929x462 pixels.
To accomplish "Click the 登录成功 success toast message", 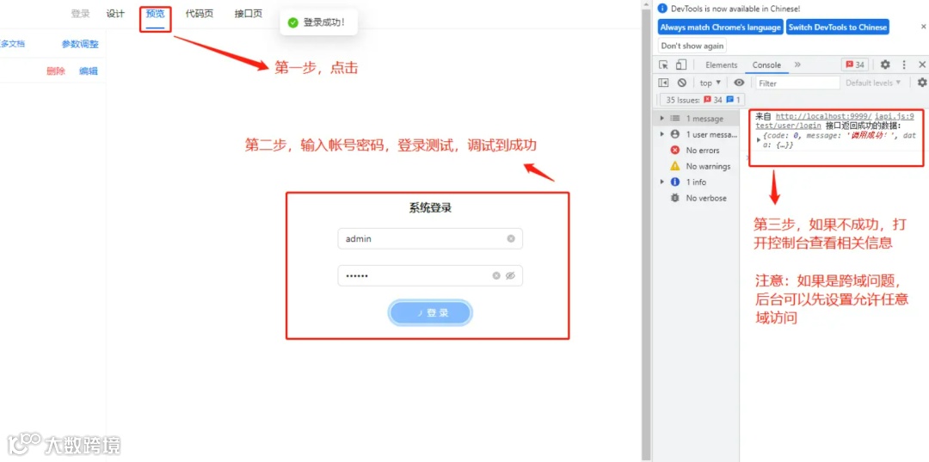I will 319,22.
